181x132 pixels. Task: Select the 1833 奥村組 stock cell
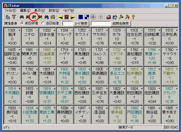tap(12, 115)
